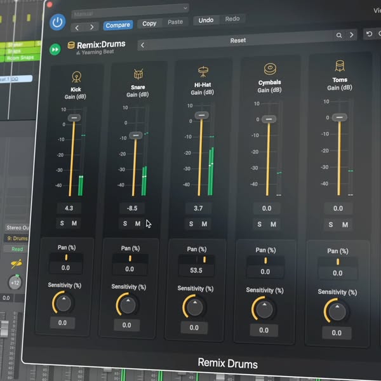Mute the Toms channel
Image resolution: width=381 pixels, height=381 pixels.
pyautogui.click(x=345, y=225)
